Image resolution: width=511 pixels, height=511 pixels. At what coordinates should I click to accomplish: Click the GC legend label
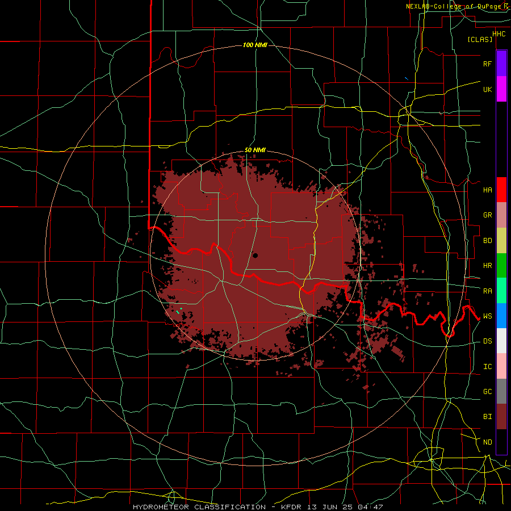tap(487, 391)
